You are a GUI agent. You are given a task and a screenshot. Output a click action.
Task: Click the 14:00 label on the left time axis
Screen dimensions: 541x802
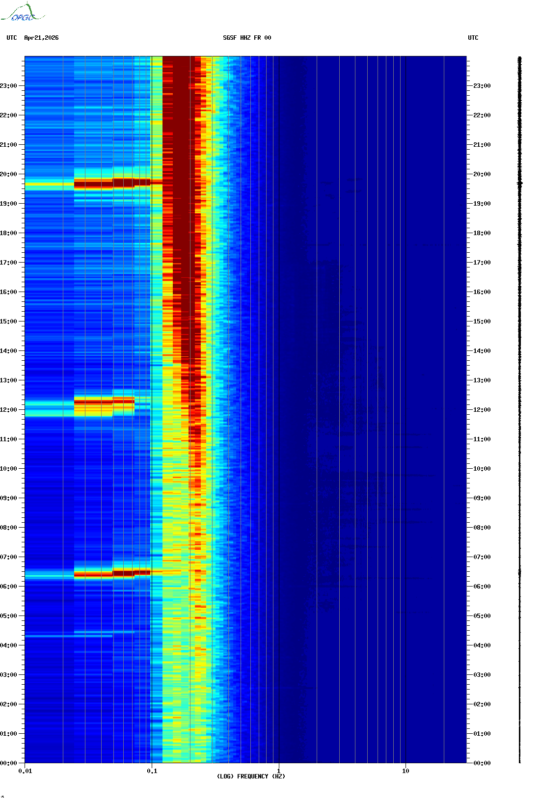point(8,351)
